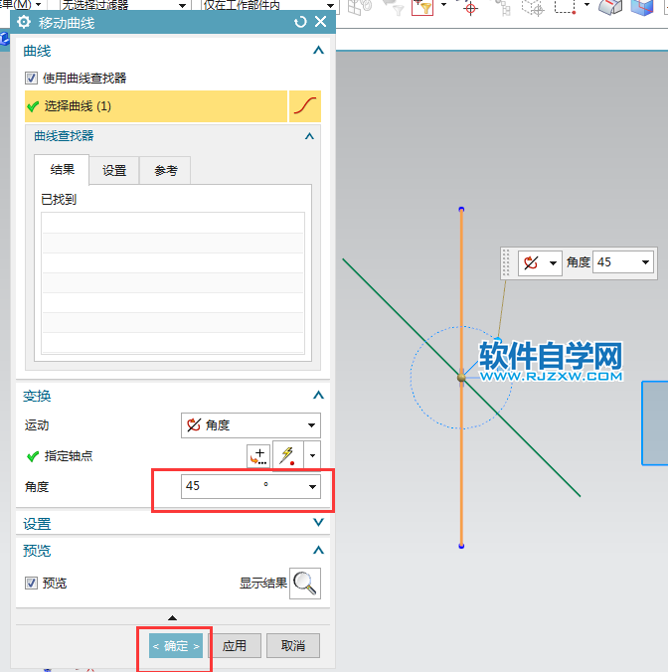The height and width of the screenshot is (672, 668).
Task: Close the 移动曲线 dialog
Action: coord(320,22)
